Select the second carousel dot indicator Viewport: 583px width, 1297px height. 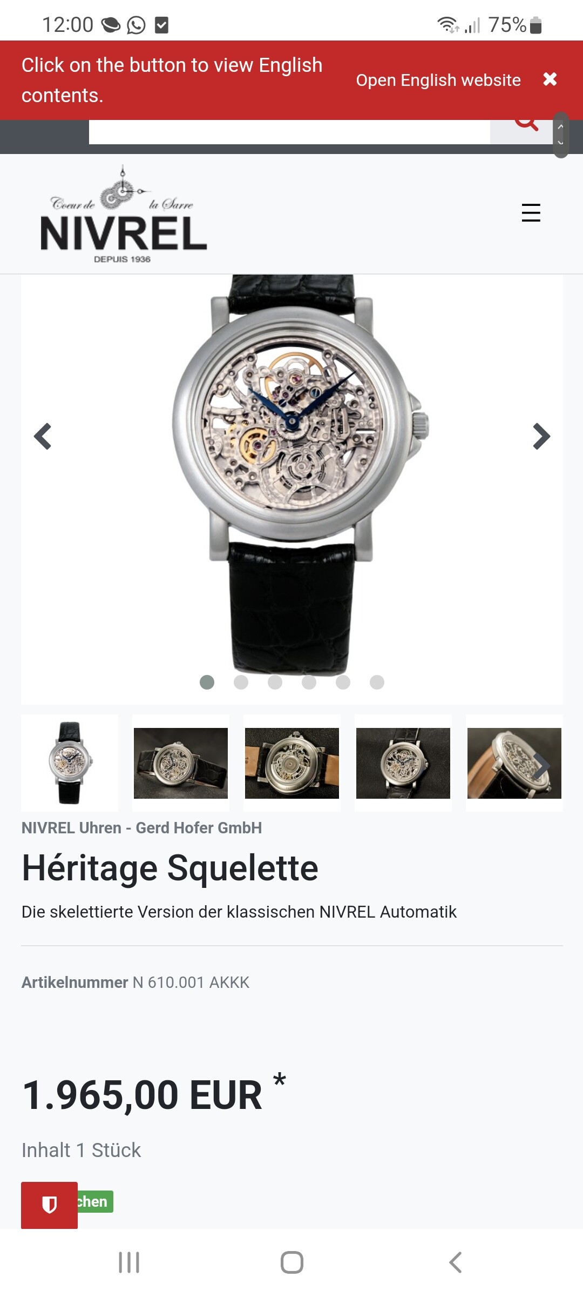241,682
